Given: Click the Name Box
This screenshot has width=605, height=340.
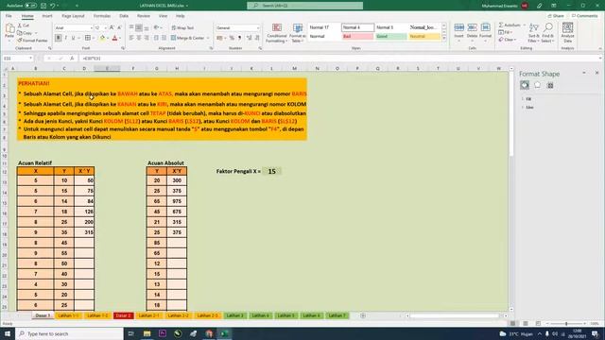Looking at the screenshot, I should [18, 59].
